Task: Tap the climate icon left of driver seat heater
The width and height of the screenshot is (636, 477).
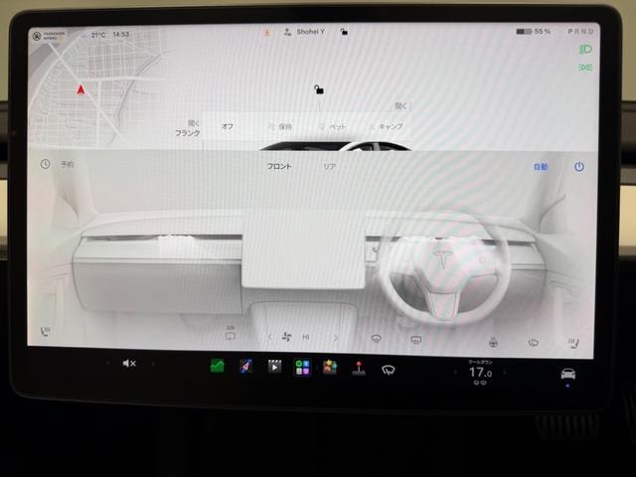Action: click(x=533, y=343)
